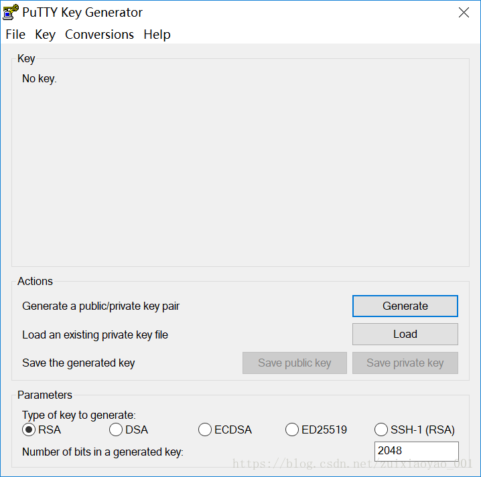Close the PuTTY Key Generator window
This screenshot has height=477, width=481.
[x=464, y=13]
